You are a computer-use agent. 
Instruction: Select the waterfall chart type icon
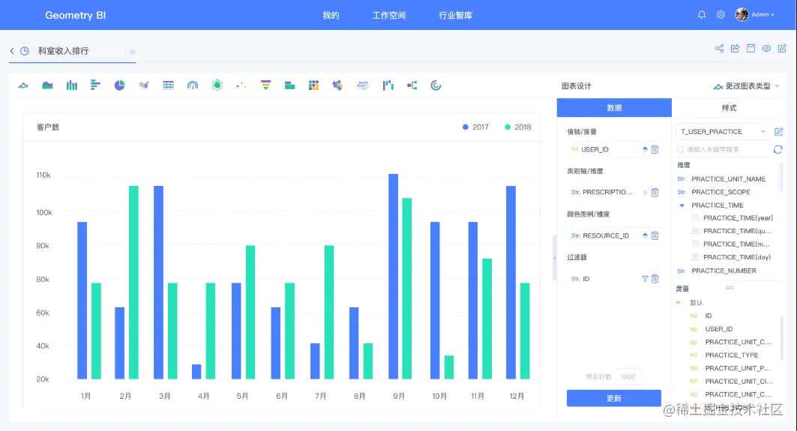coord(388,85)
